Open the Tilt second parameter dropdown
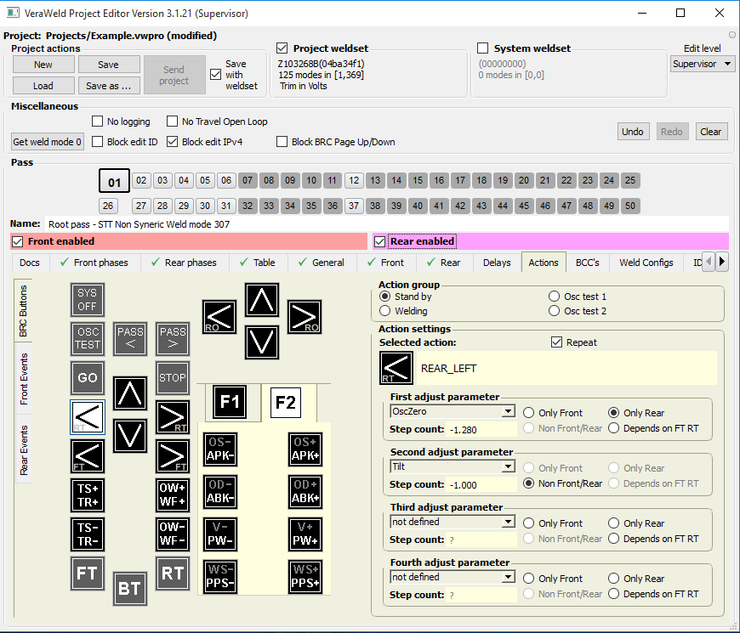Screen dimensions: 740x633 (x=453, y=466)
